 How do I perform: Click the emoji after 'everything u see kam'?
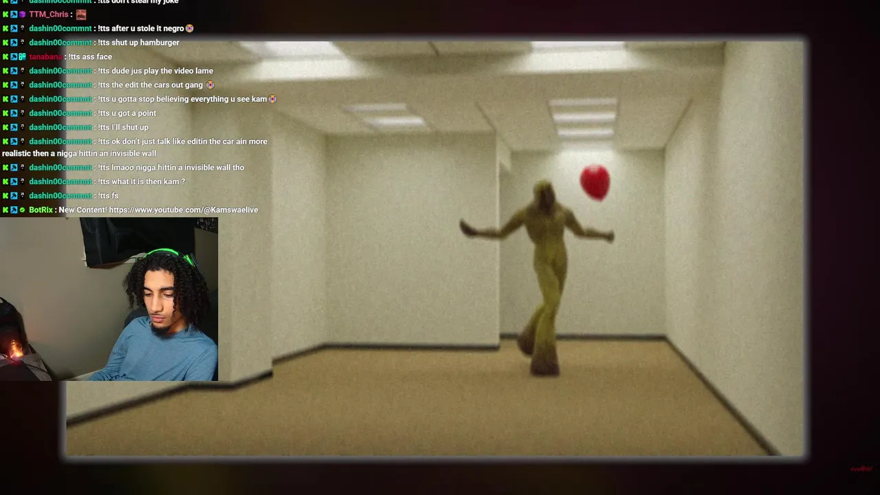[x=272, y=99]
